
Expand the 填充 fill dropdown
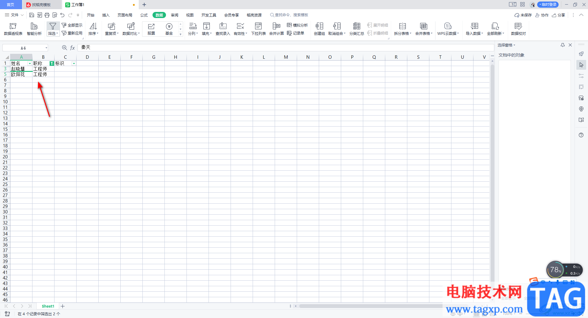[207, 29]
